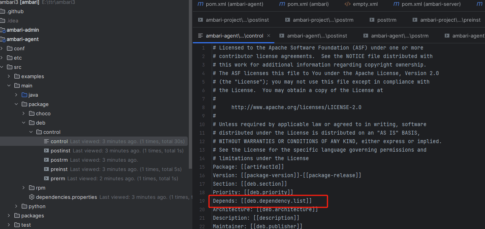Collapse the deb folder chevron
485x229 pixels.
pyautogui.click(x=24, y=123)
